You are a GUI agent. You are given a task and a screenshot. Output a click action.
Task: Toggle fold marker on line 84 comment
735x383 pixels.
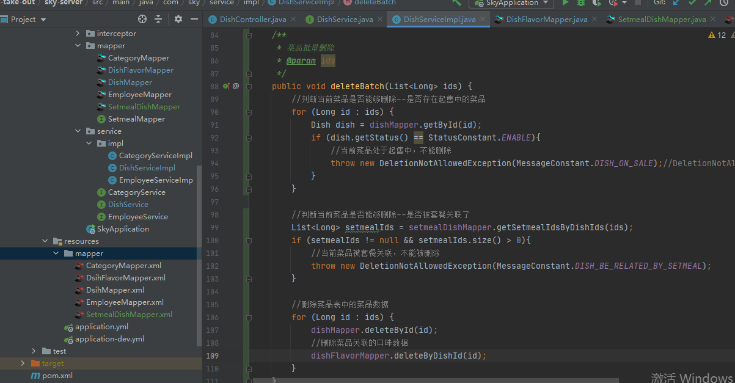coord(249,35)
